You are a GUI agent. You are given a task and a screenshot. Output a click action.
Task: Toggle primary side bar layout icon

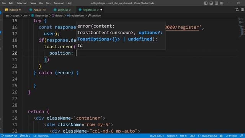[x=206, y=3]
